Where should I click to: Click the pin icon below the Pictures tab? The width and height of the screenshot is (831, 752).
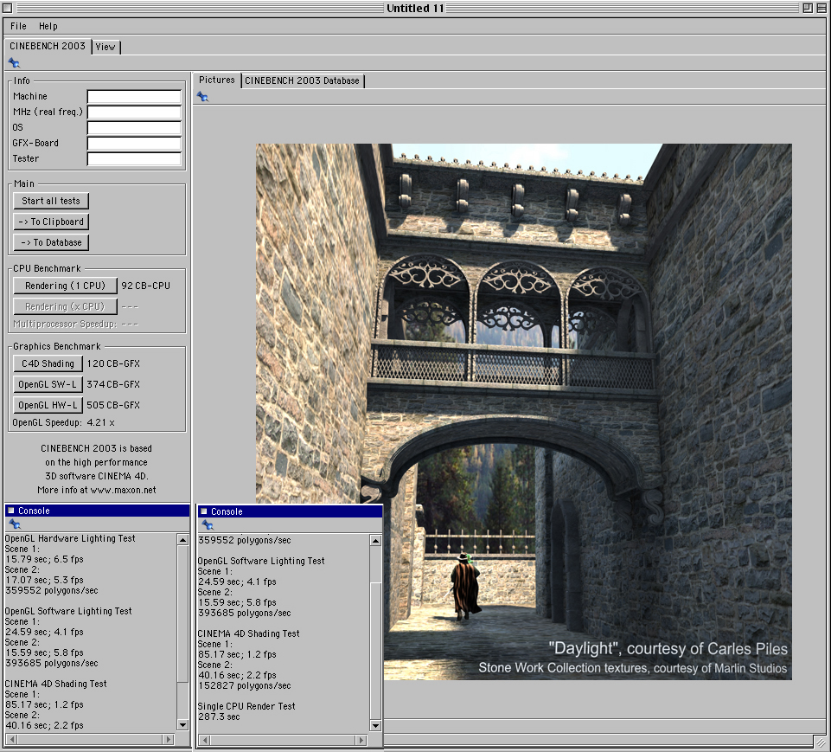[202, 97]
